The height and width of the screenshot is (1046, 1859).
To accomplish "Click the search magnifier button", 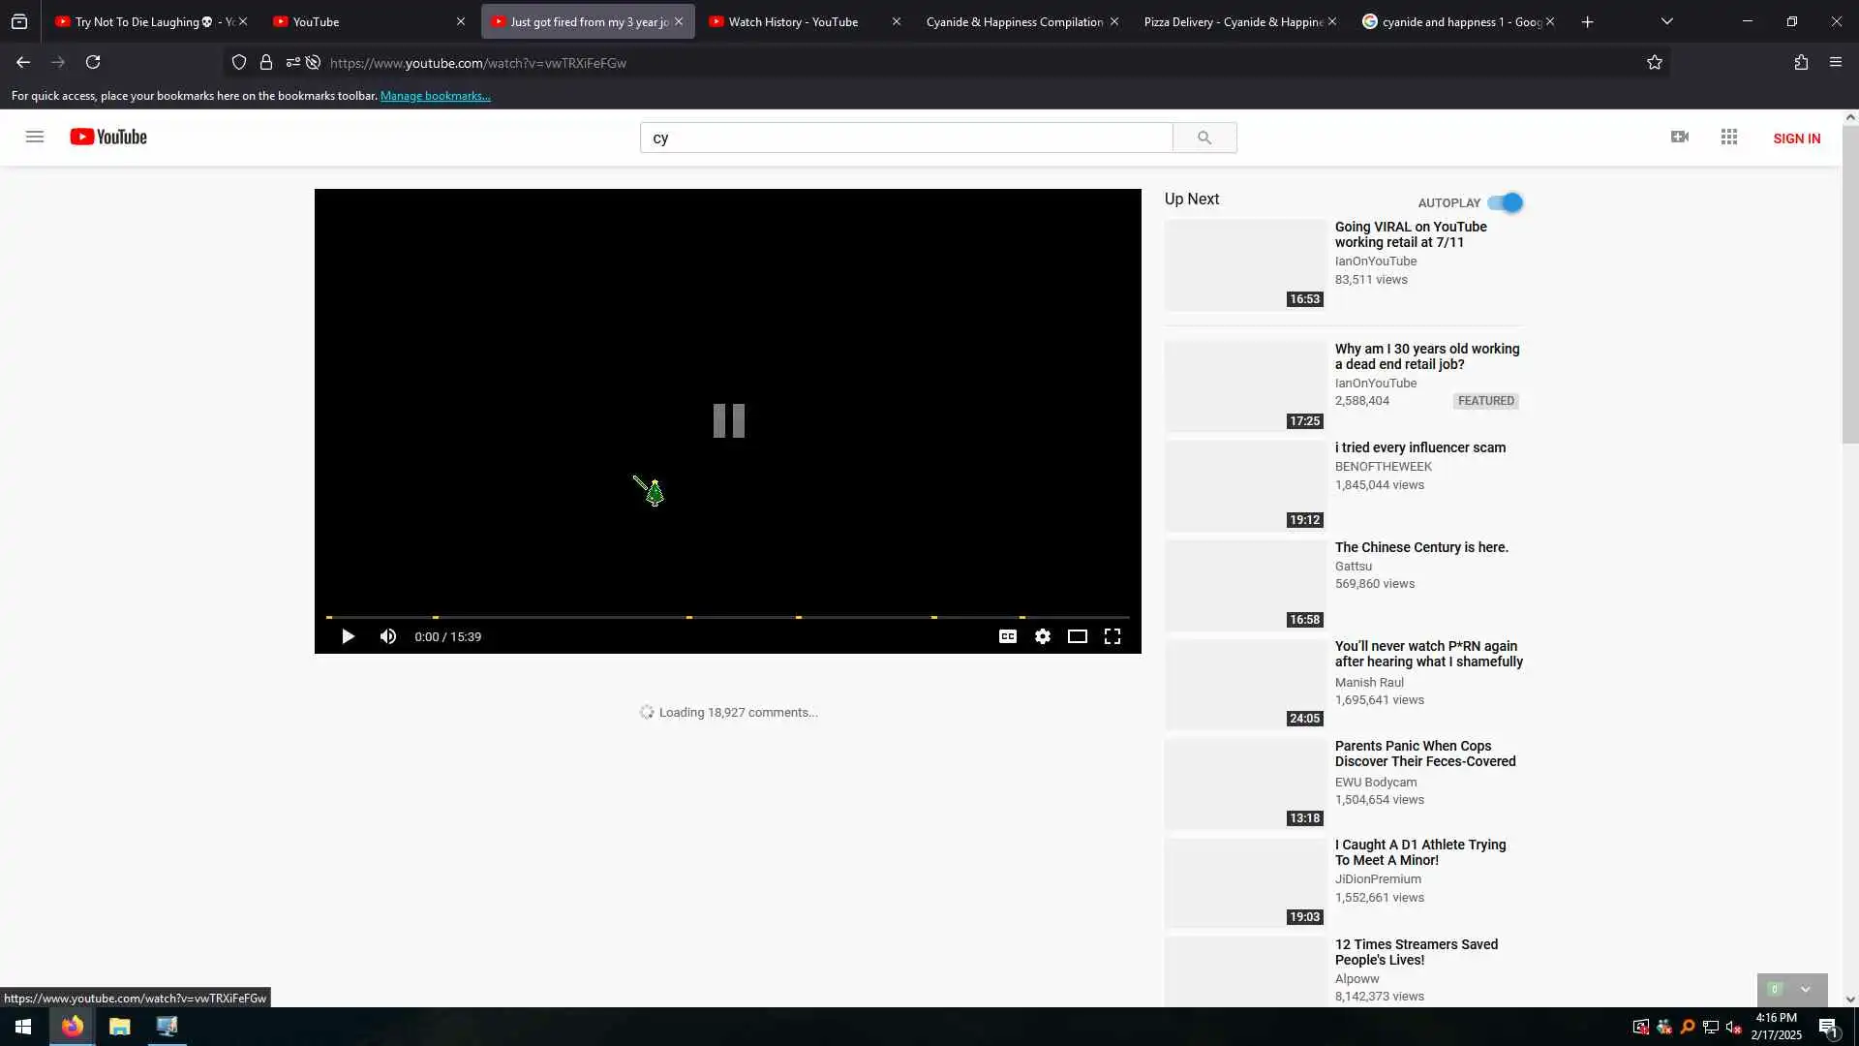I will pos(1204,138).
